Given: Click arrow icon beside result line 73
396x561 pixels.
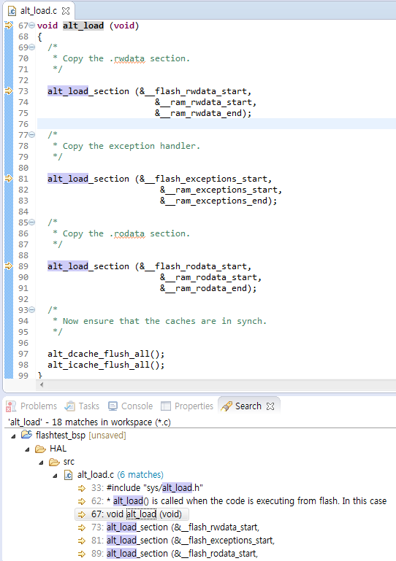Looking at the screenshot, I should 82,527.
